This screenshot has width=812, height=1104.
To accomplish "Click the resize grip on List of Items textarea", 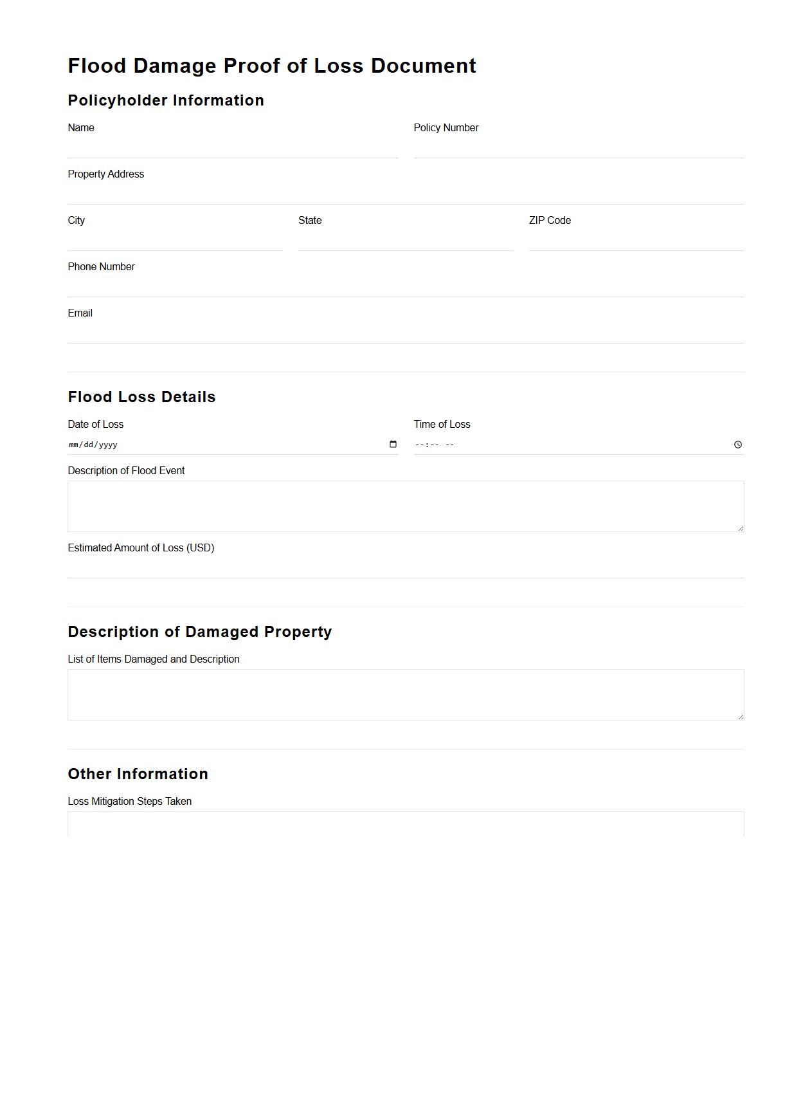I will [741, 717].
